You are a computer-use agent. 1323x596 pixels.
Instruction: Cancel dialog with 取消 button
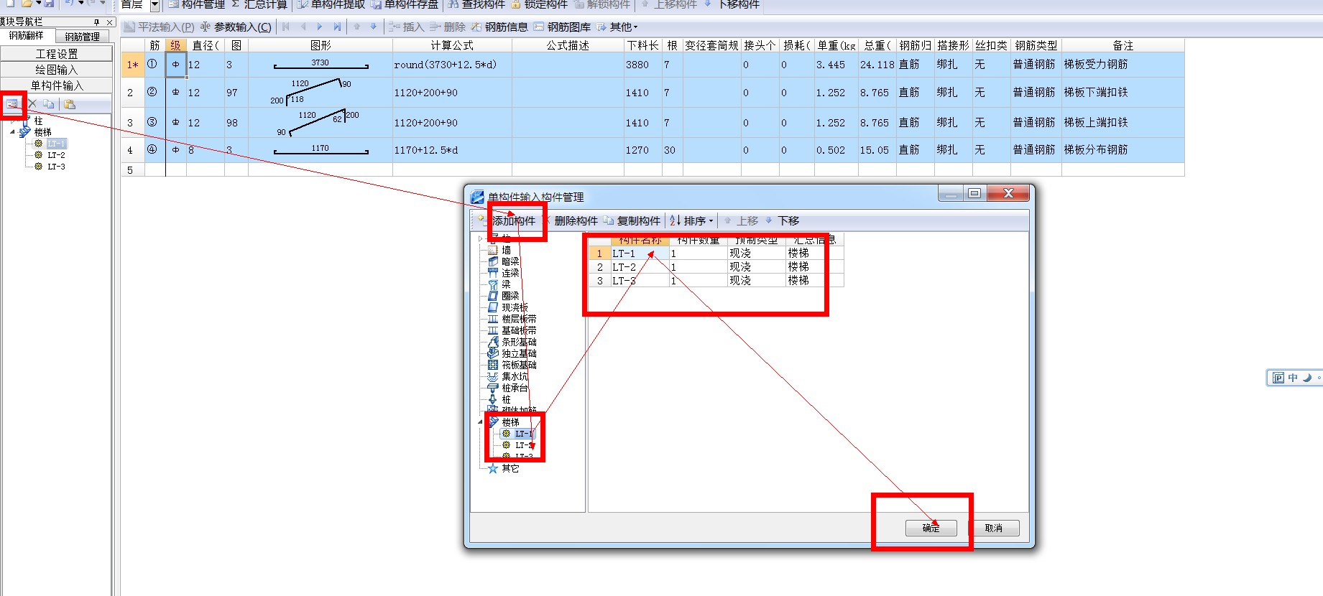[993, 528]
